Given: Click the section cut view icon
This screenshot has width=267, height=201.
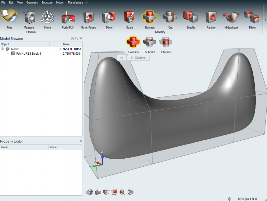Looking at the screenshot, I should (x=106, y=192).
